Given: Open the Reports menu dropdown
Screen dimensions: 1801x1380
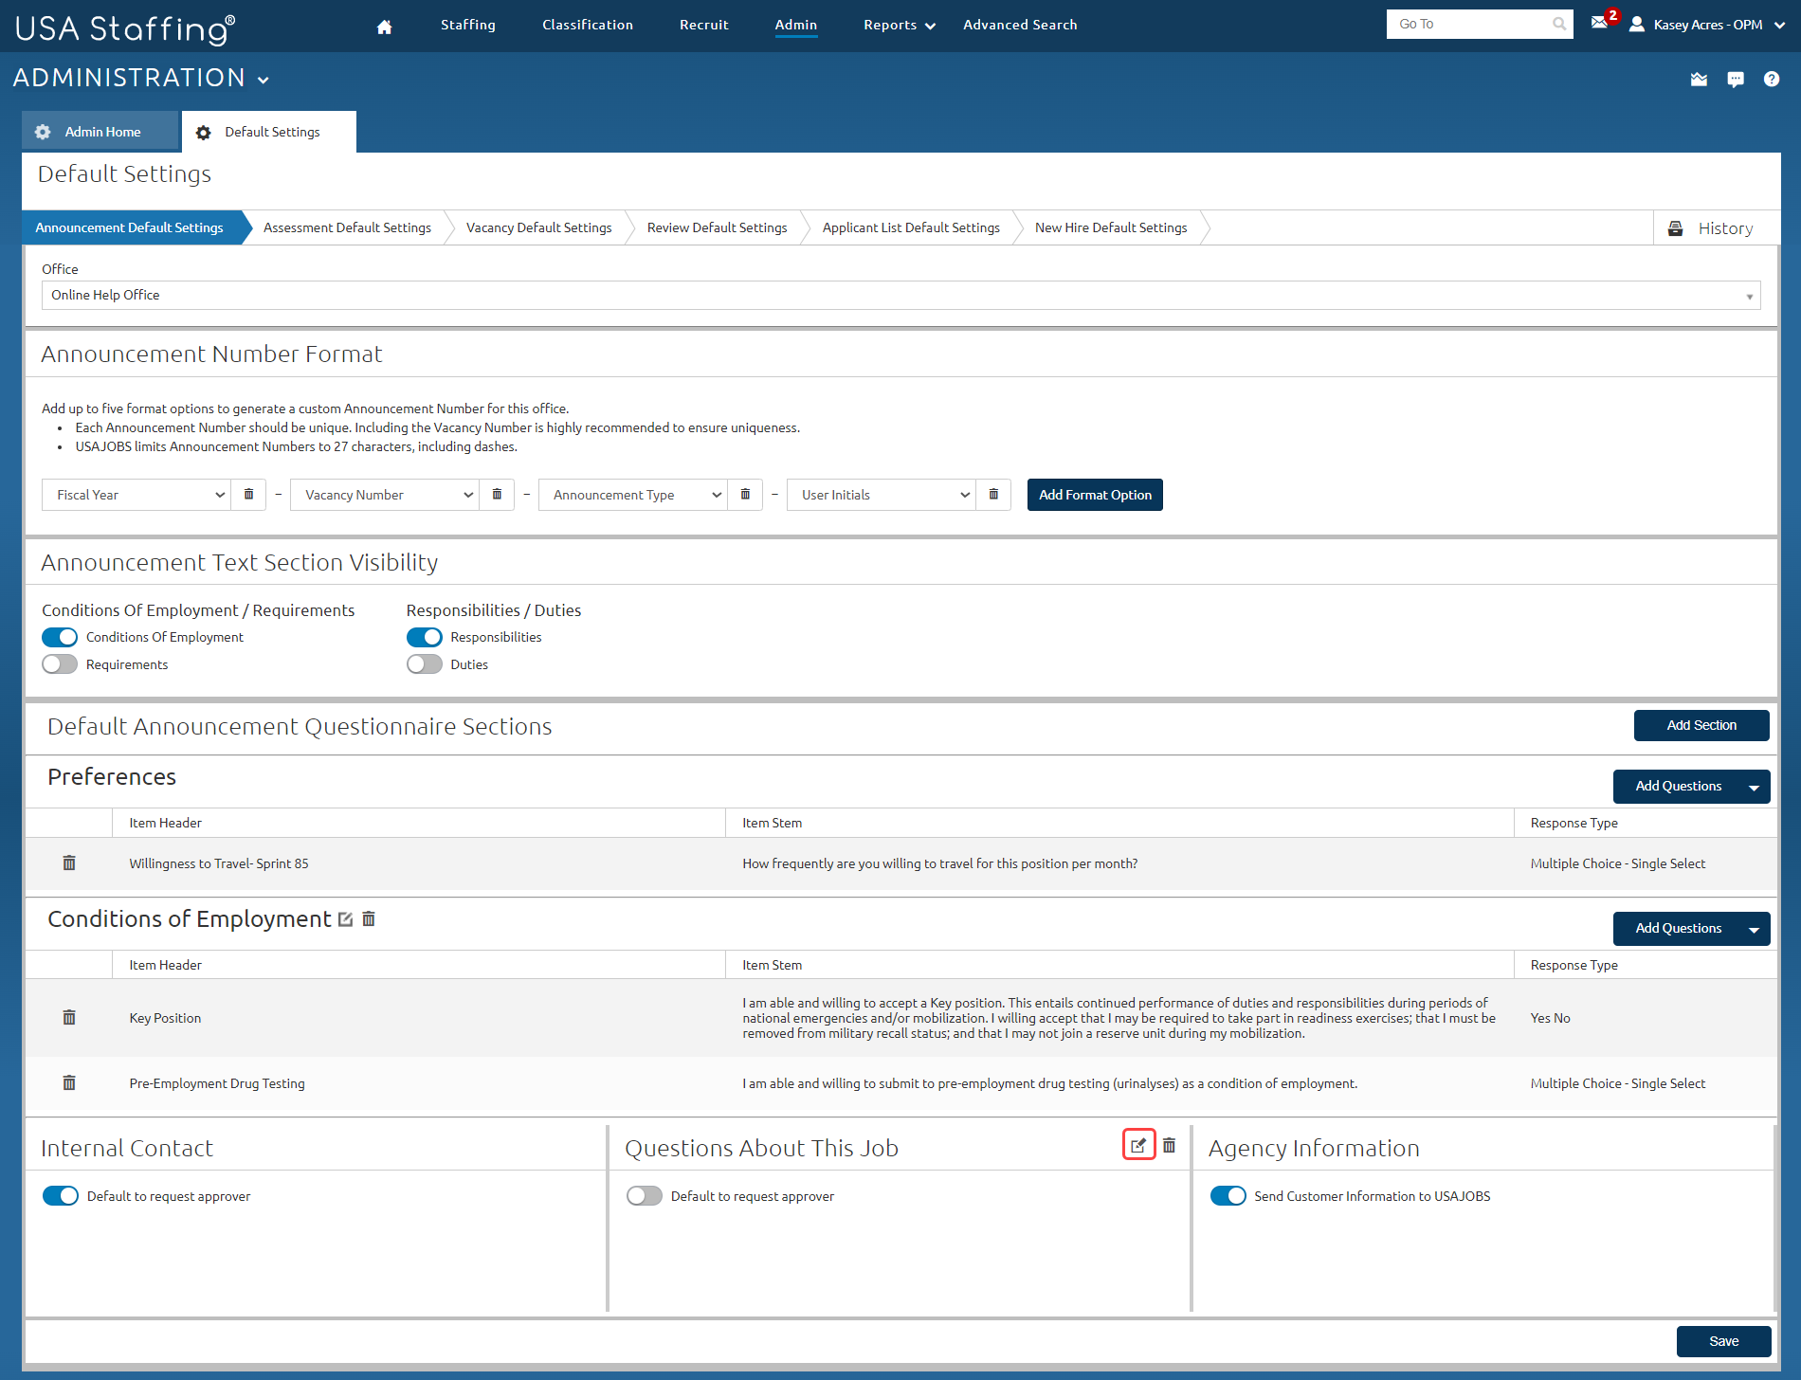Looking at the screenshot, I should (900, 26).
